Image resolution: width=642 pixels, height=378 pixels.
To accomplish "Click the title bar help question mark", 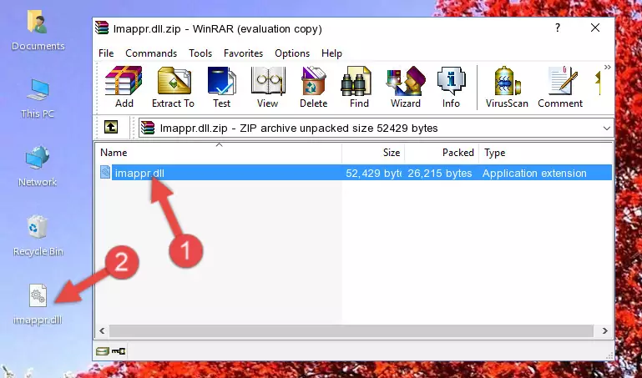I will coord(557,28).
